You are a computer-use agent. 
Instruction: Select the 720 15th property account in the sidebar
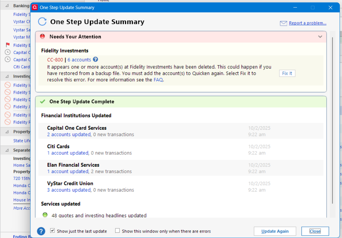click(x=21, y=178)
